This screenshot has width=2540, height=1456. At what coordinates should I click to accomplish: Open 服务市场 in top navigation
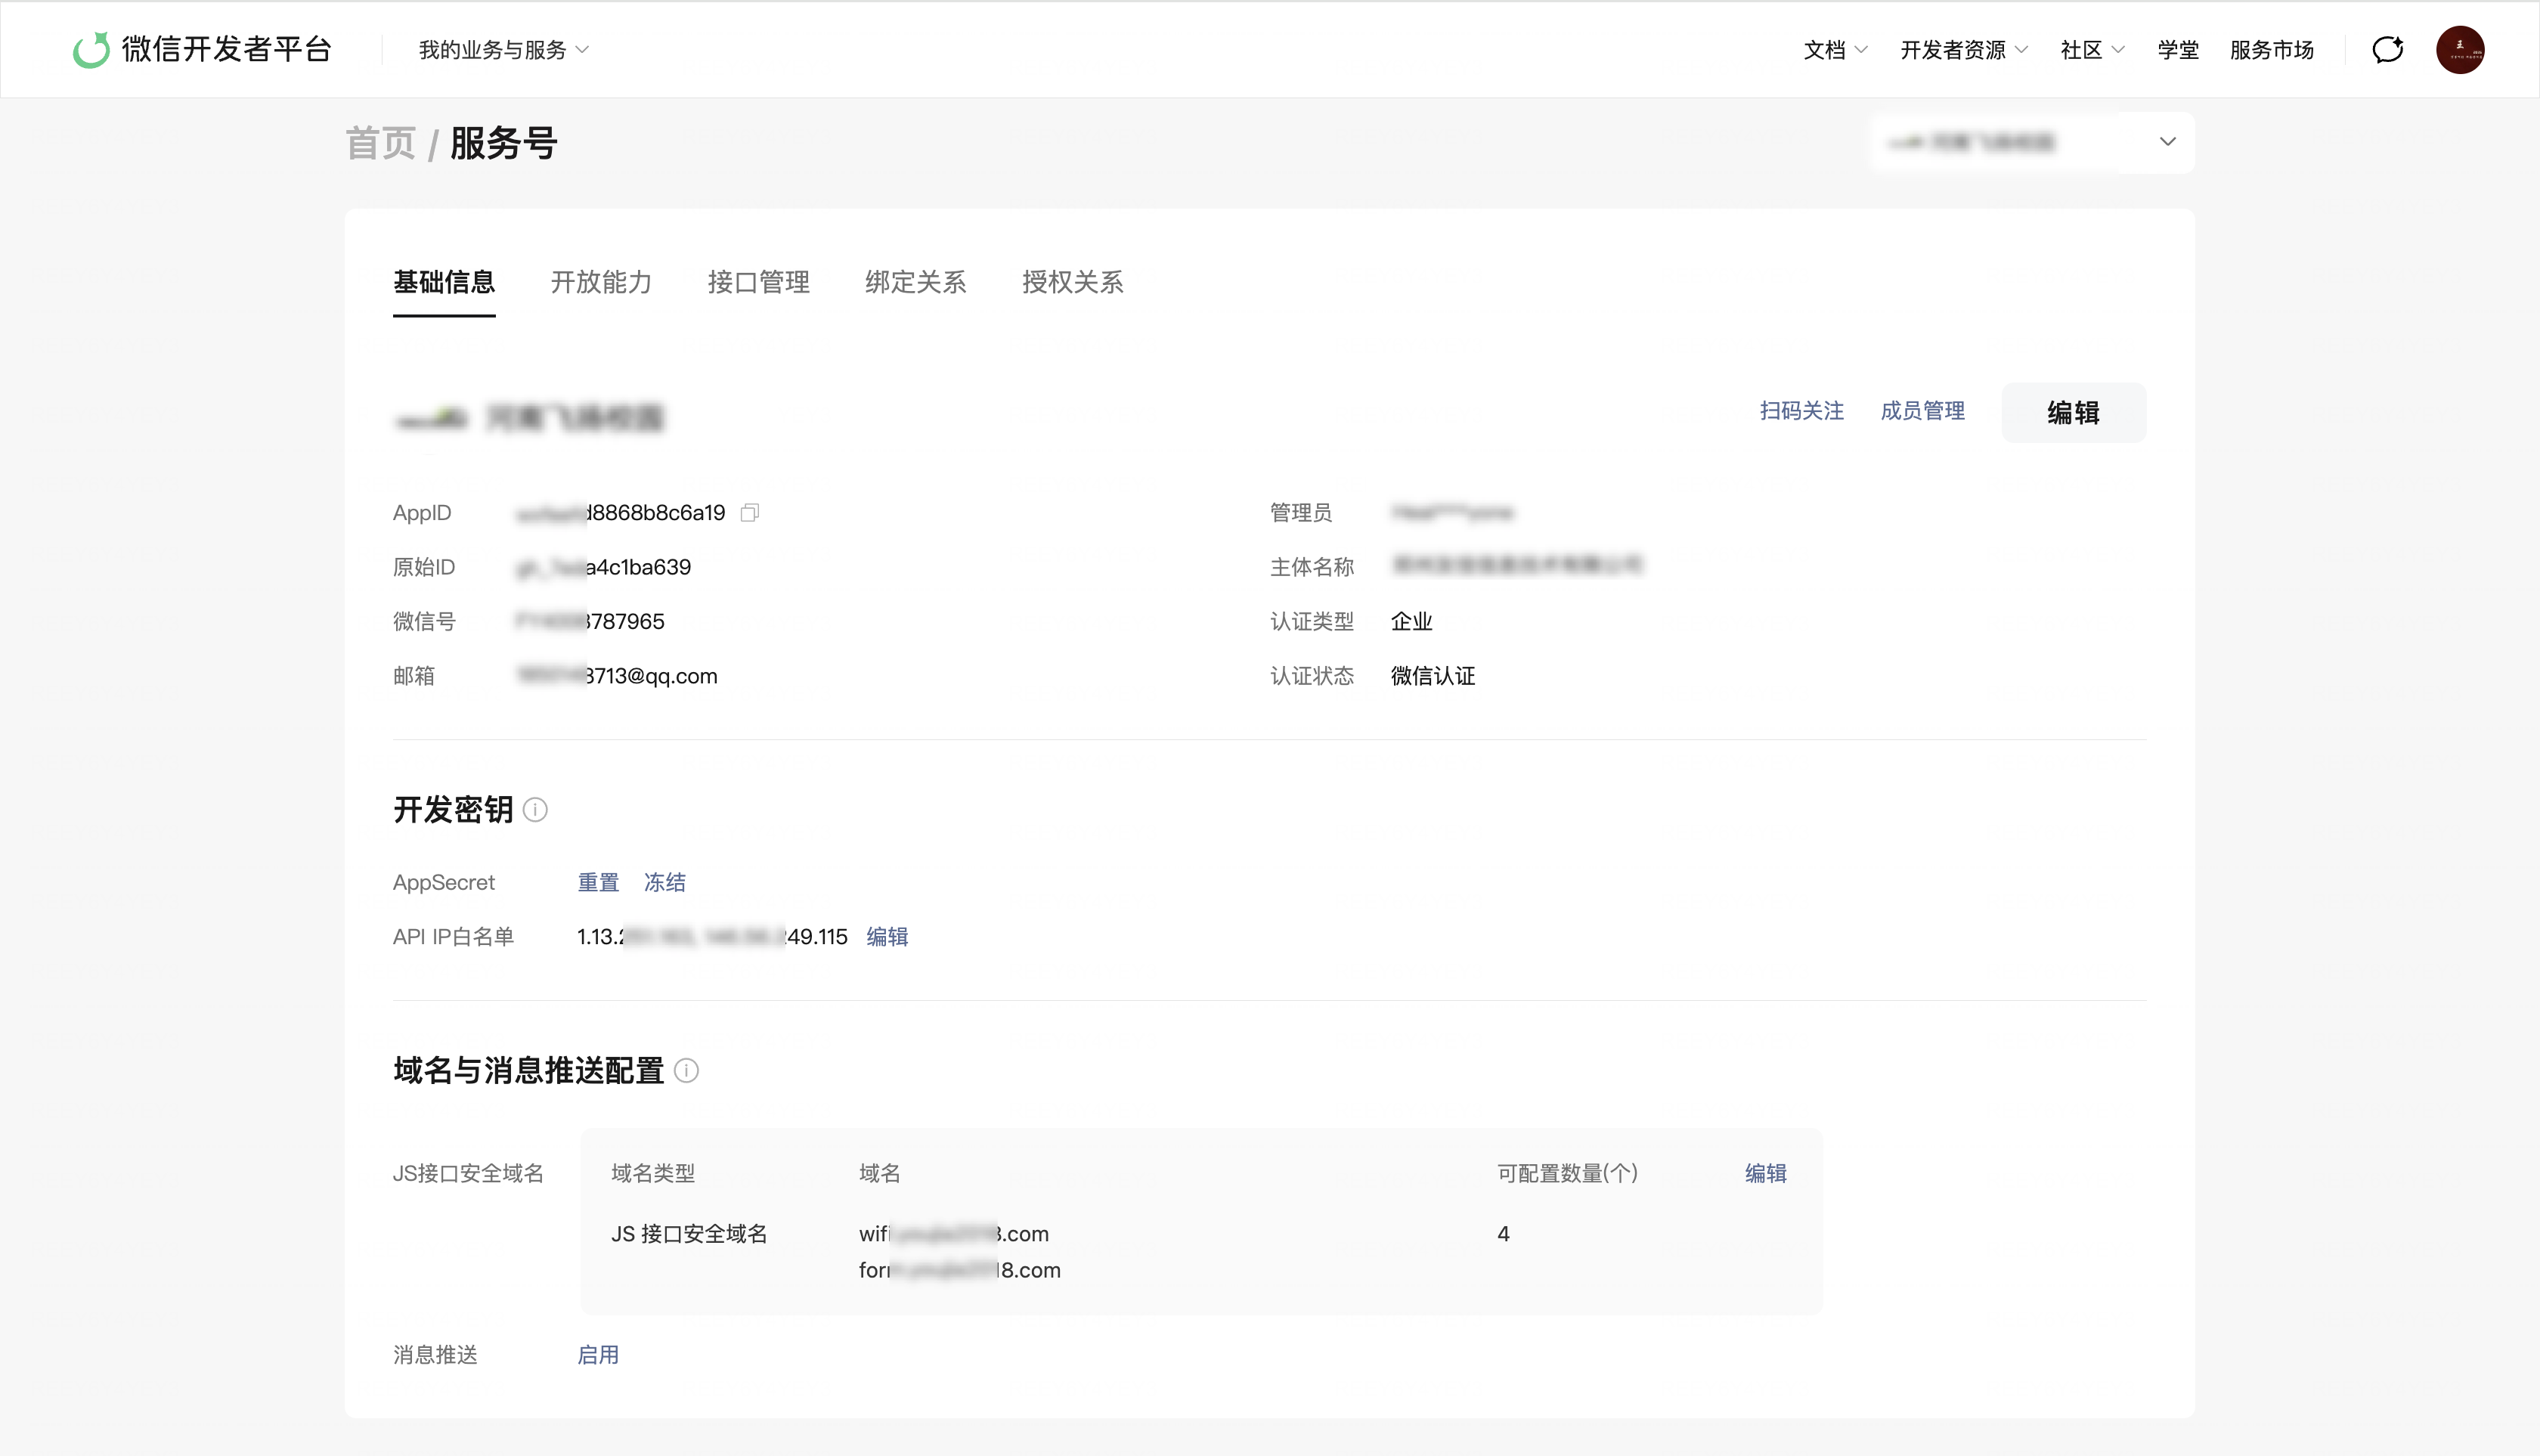[x=2272, y=50]
